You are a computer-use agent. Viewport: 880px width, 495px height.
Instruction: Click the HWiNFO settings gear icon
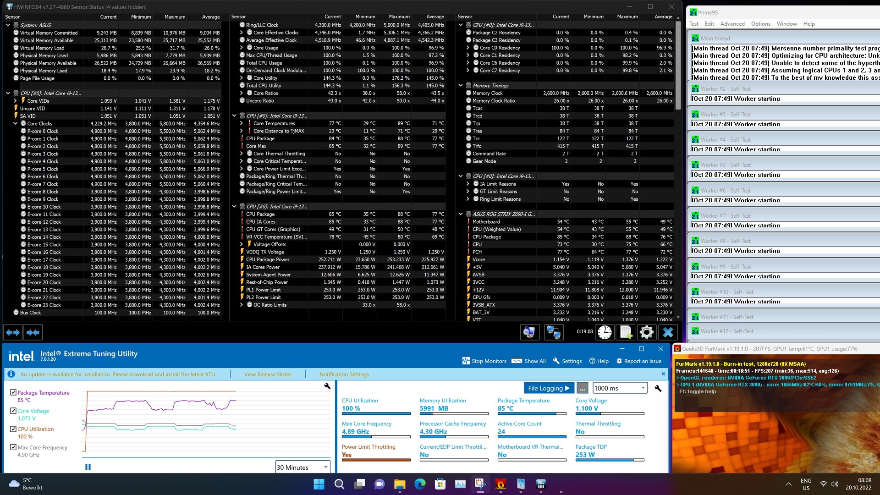point(646,332)
